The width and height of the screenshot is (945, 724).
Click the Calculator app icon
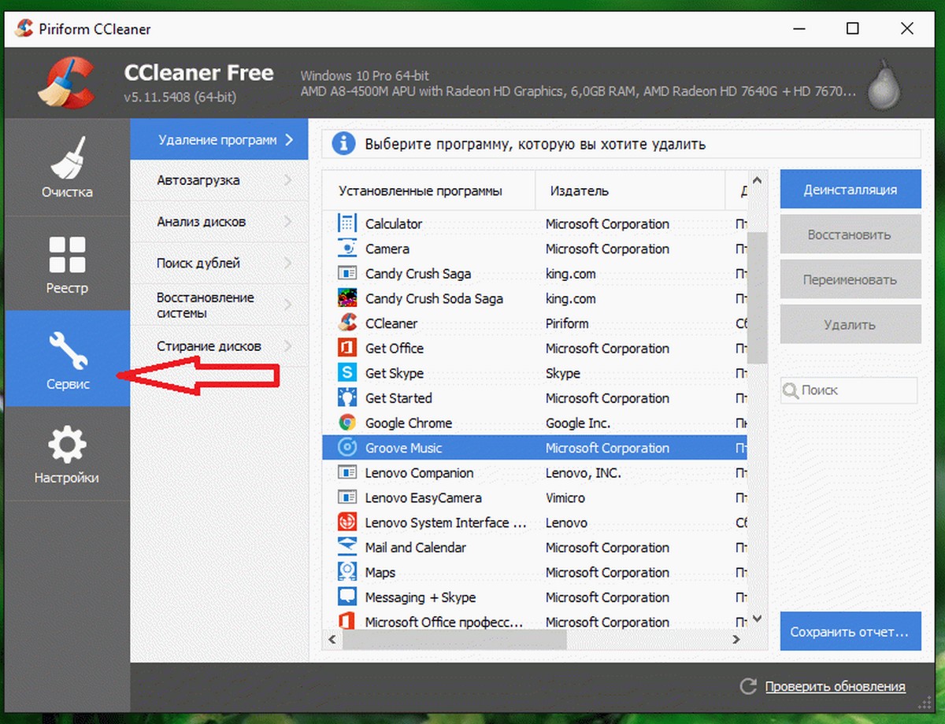click(x=346, y=223)
